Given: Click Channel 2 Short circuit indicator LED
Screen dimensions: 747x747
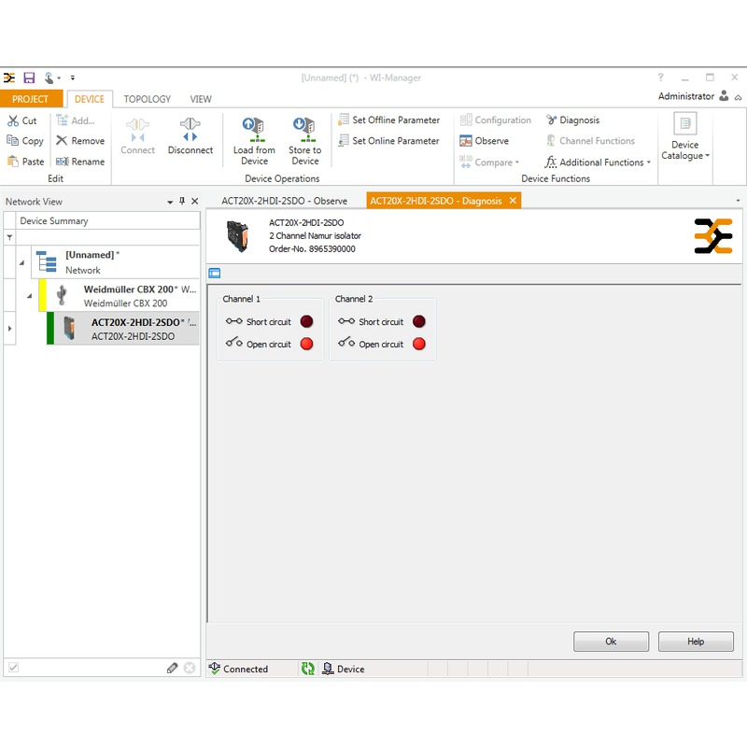Looking at the screenshot, I should [x=418, y=321].
